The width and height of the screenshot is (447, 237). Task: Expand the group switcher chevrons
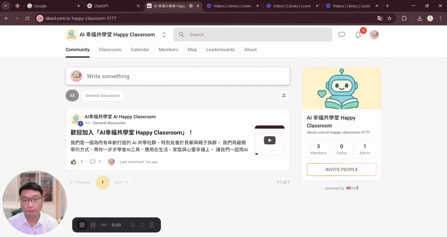tap(164, 35)
